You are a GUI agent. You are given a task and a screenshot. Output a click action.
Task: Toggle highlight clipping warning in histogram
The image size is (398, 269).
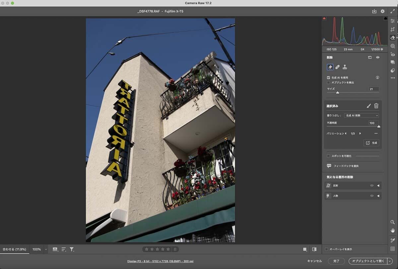385,18
